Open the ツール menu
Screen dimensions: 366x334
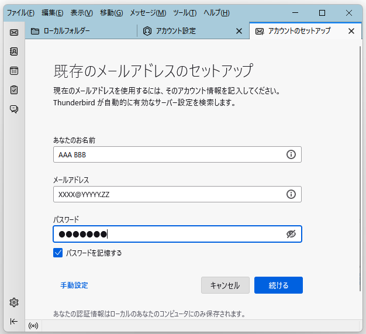tap(185, 13)
